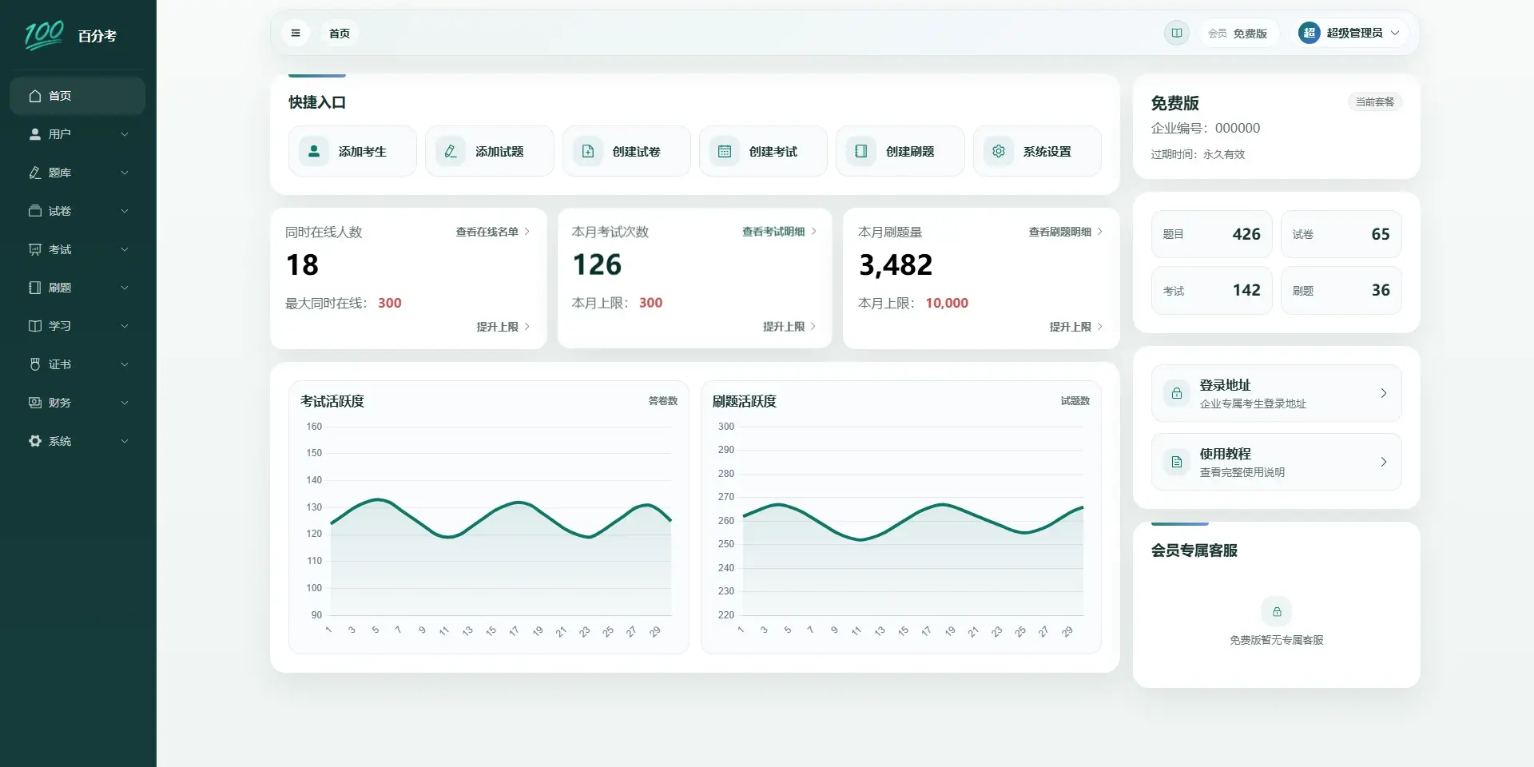
Task: Click 提升上限 under 本月考试次数
Action: tap(789, 327)
